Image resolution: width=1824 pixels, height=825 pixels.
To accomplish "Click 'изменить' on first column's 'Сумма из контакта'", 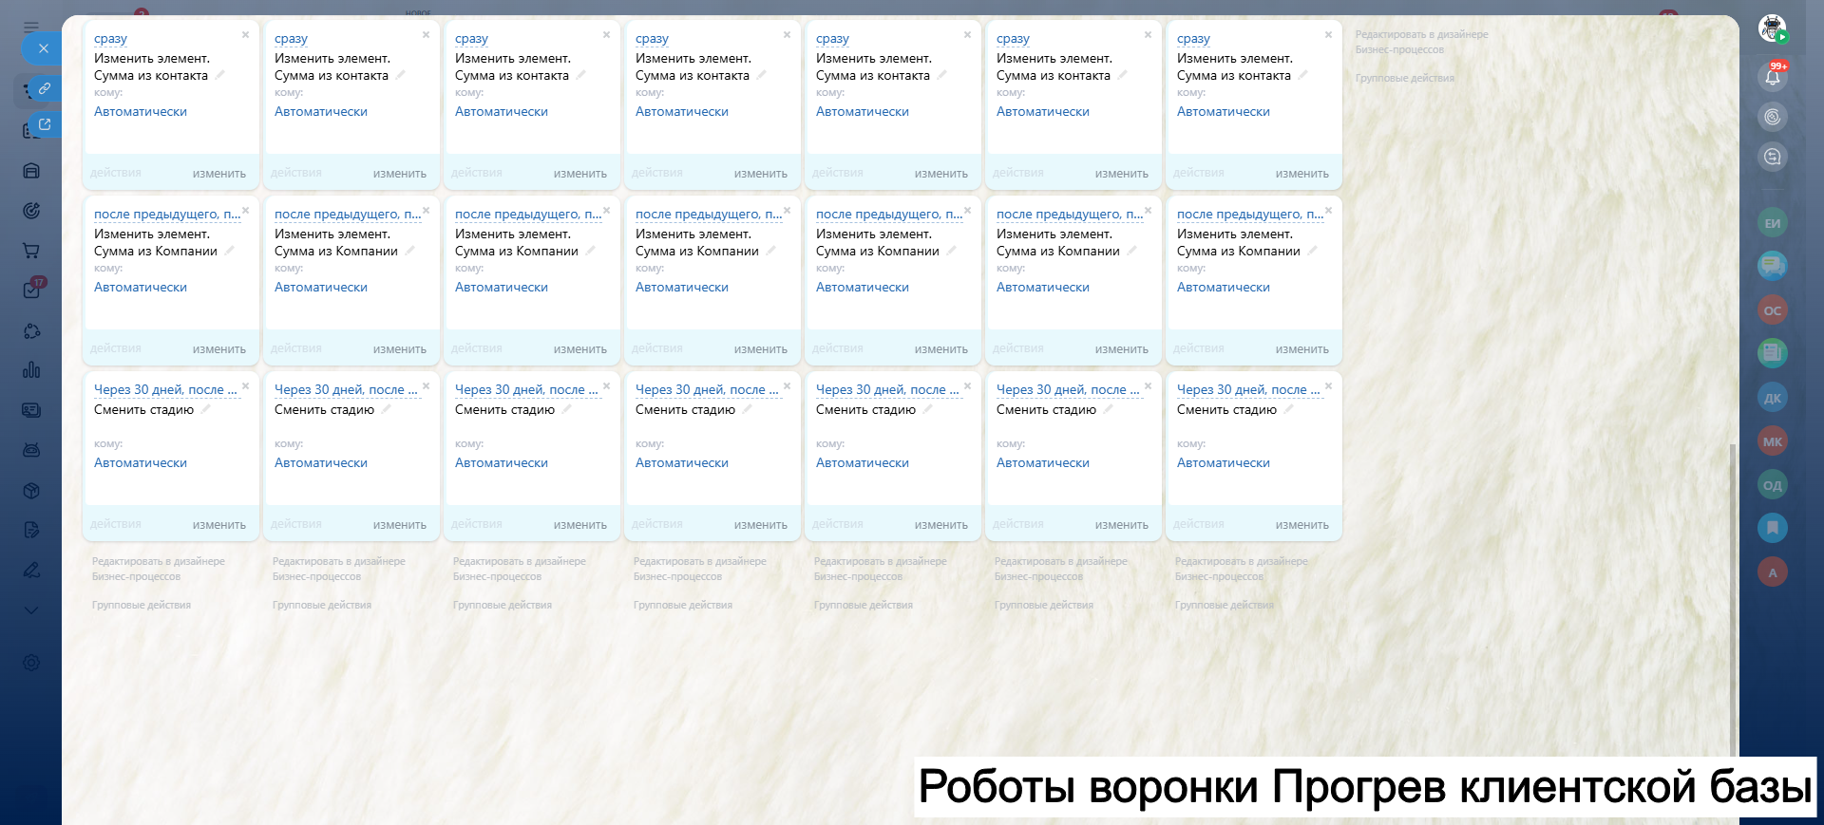I will pyautogui.click(x=219, y=174).
